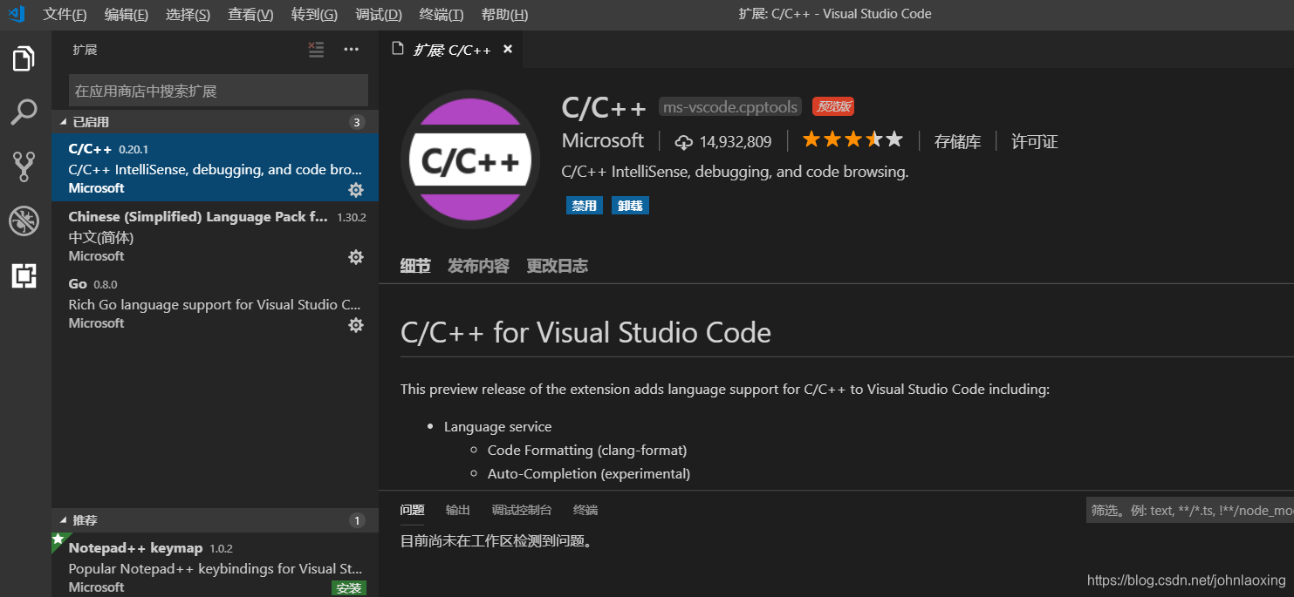
Task: Click 目前尚未在工作区检测到问题 message
Action: 497,541
